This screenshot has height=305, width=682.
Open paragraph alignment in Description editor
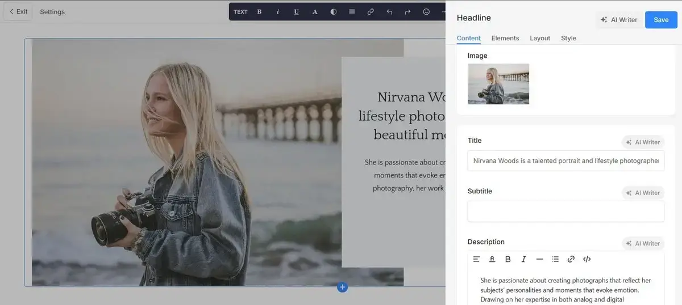(477, 259)
